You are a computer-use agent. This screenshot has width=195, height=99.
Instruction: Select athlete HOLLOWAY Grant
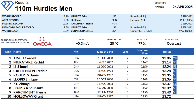click(28, 96)
